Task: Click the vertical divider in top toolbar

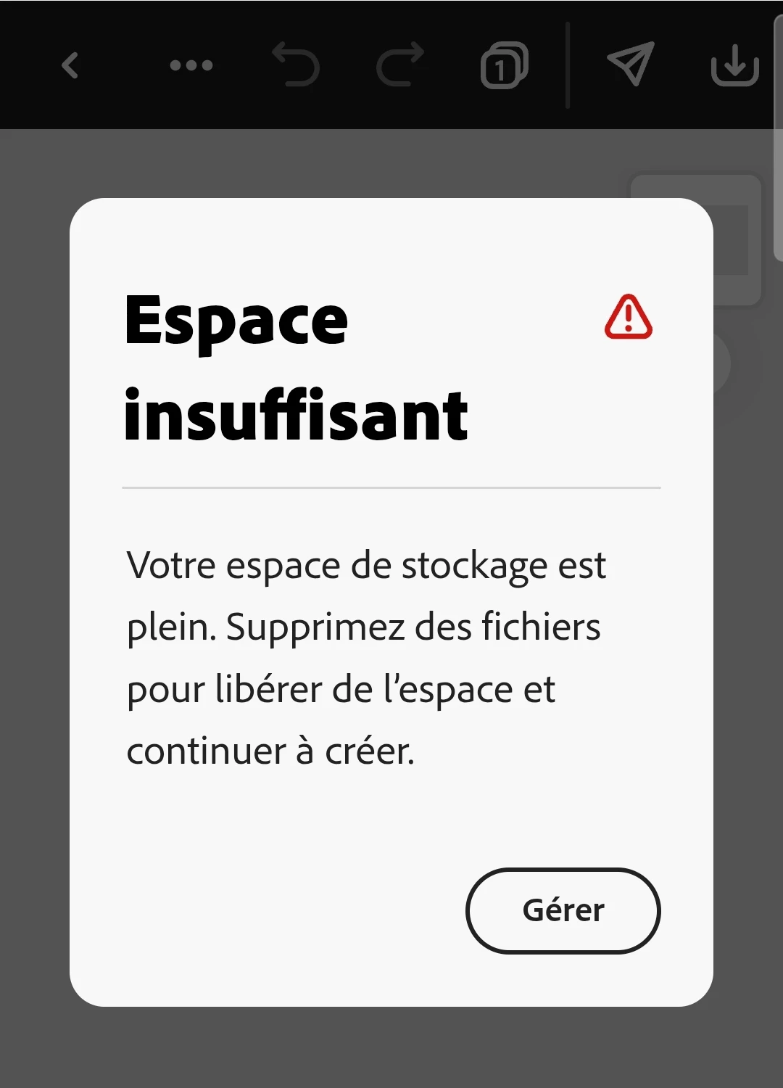Action: point(568,65)
